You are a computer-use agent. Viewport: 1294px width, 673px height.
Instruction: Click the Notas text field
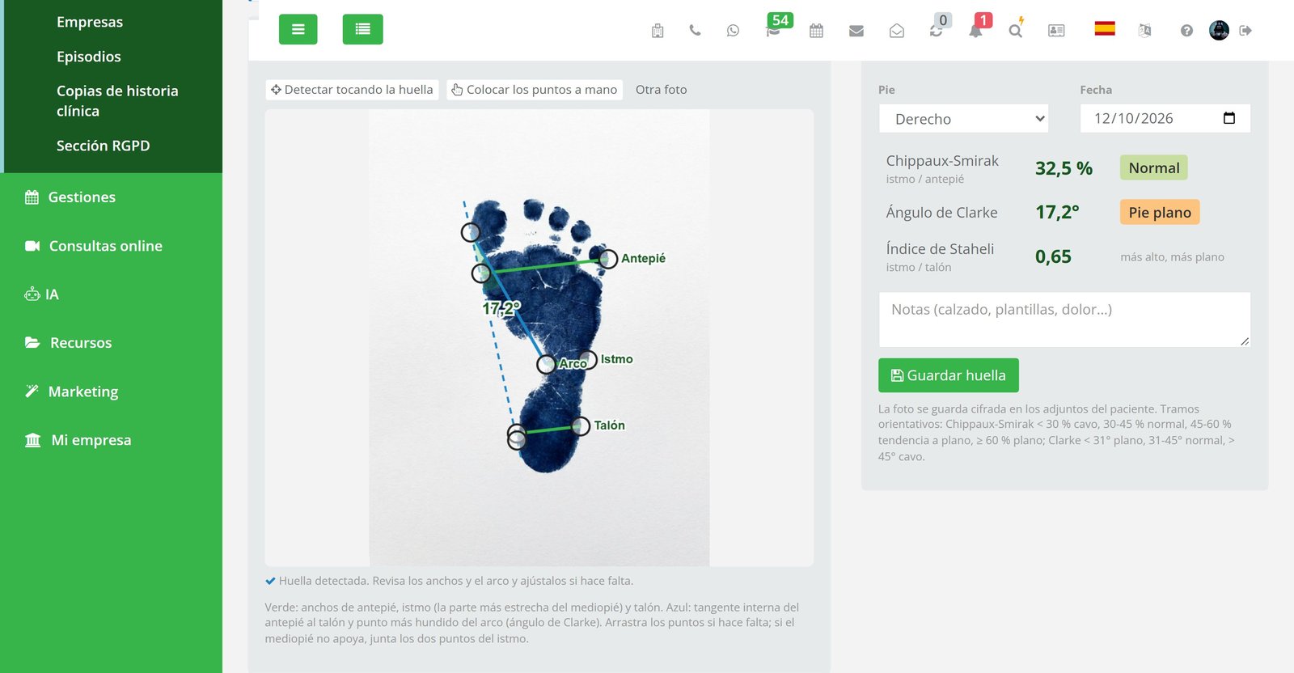pos(1064,320)
